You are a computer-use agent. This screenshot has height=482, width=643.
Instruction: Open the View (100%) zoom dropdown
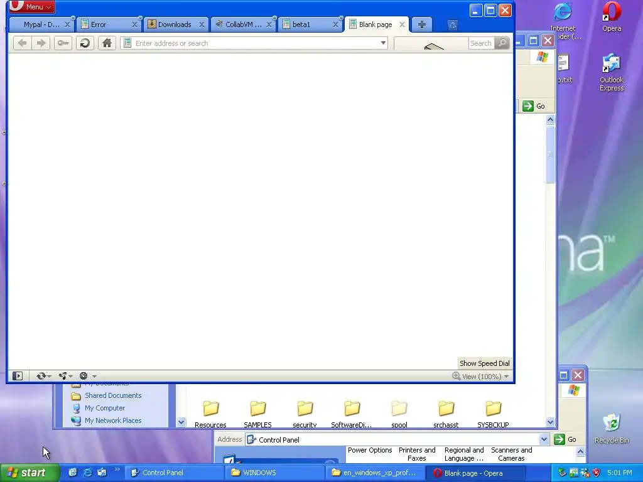pyautogui.click(x=485, y=377)
